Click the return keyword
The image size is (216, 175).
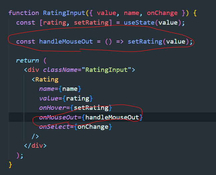[27, 61]
